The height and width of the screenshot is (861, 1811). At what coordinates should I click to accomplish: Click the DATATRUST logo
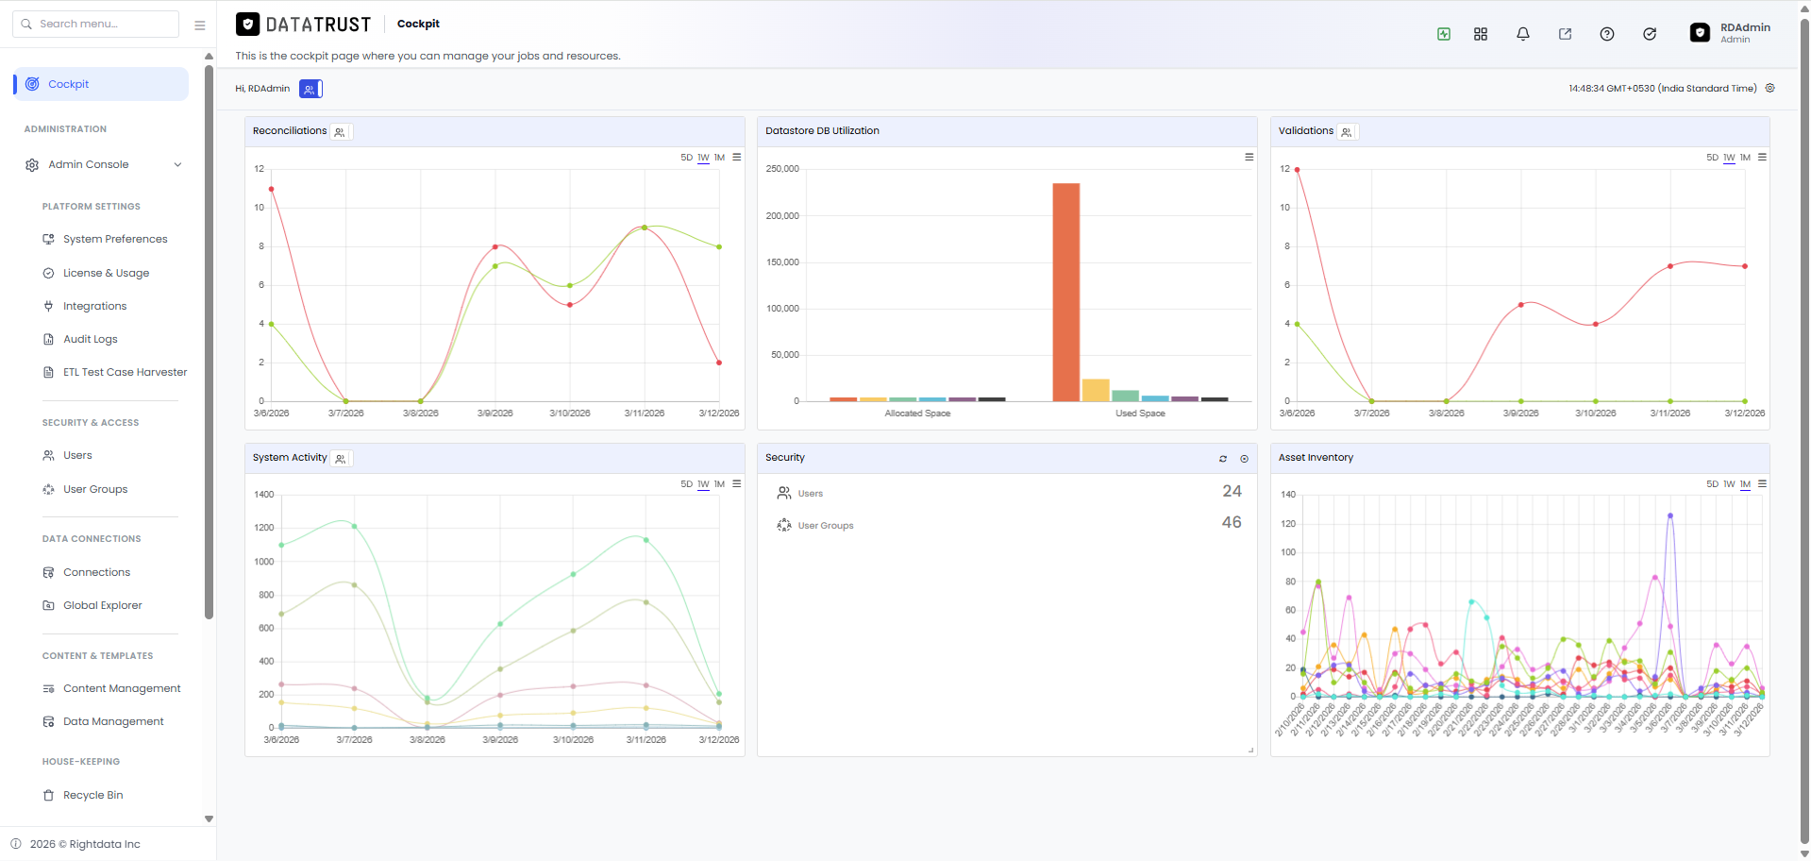click(304, 25)
